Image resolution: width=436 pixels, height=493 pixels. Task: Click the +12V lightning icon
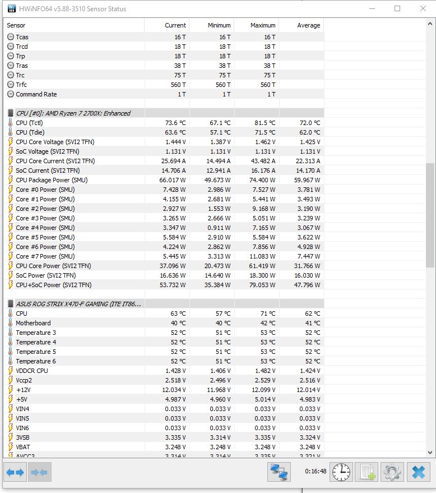pyautogui.click(x=10, y=390)
